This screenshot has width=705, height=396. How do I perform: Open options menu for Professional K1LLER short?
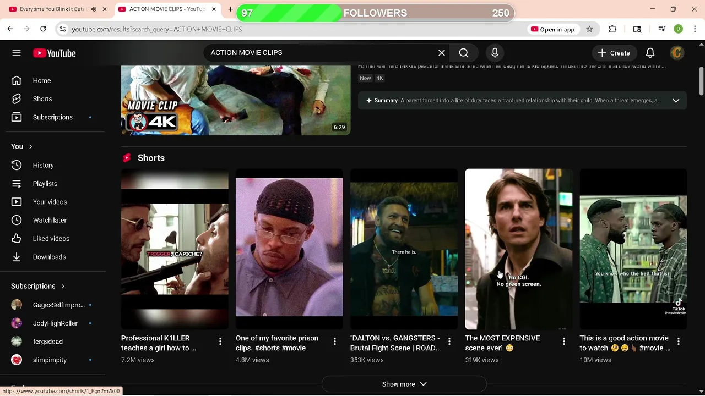220,342
